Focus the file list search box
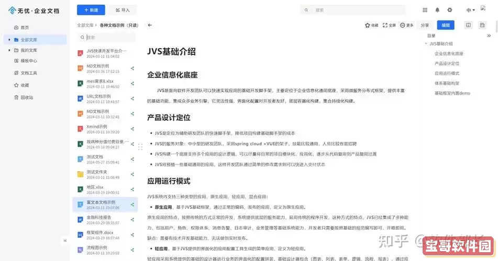Screen dimensions: 498x261 (107, 38)
